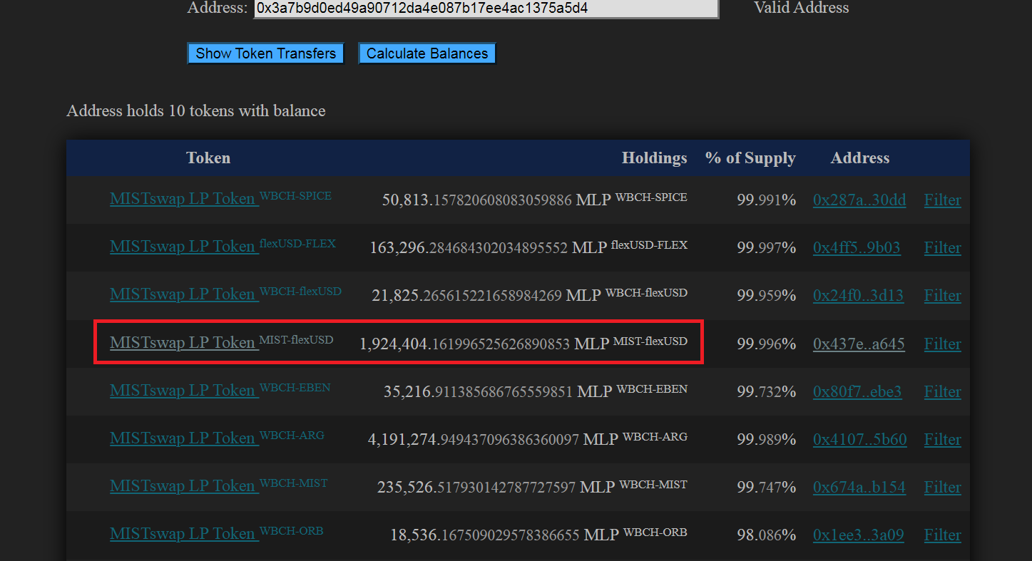1032x561 pixels.
Task: Click the % of Supply column header
Action: click(x=750, y=158)
